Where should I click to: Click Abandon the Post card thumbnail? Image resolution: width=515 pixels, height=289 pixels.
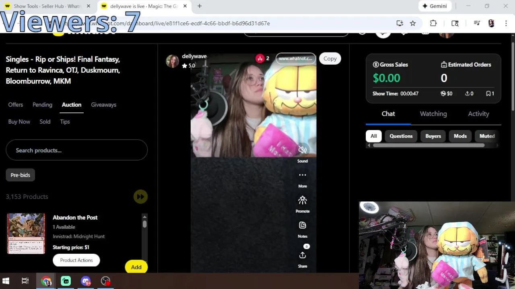point(26,234)
